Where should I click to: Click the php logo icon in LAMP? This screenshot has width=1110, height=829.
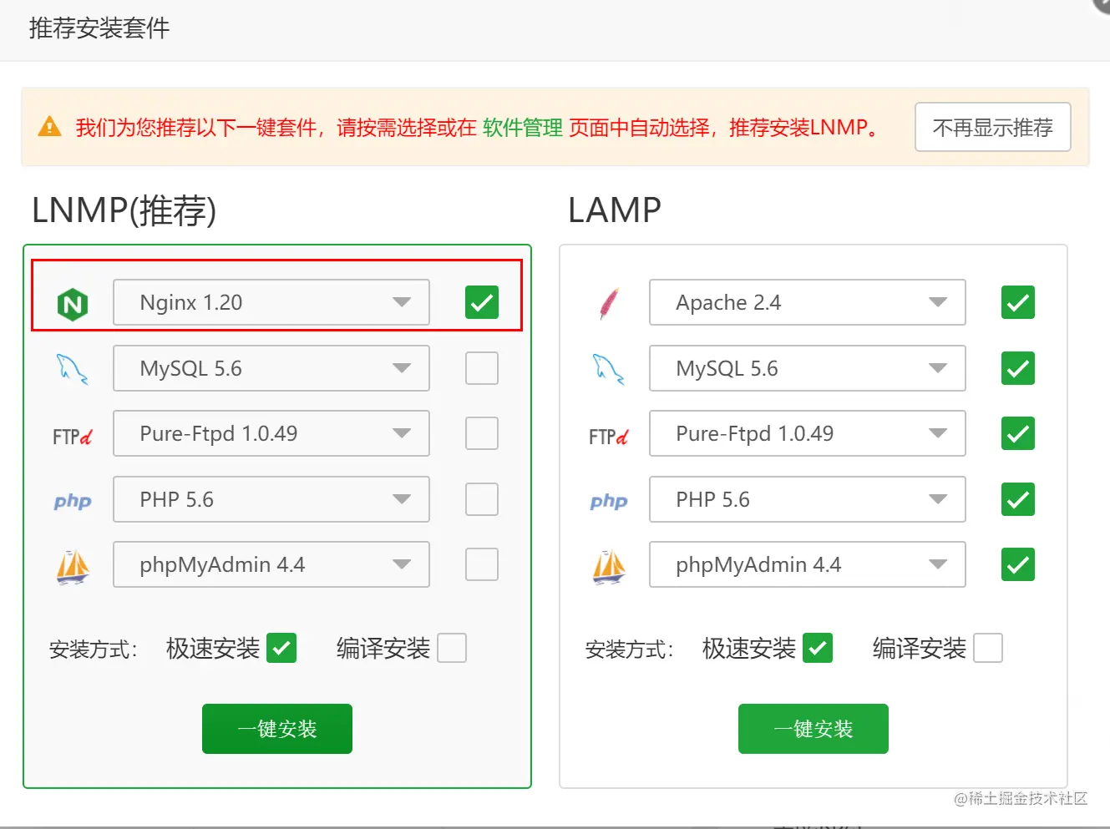click(609, 501)
